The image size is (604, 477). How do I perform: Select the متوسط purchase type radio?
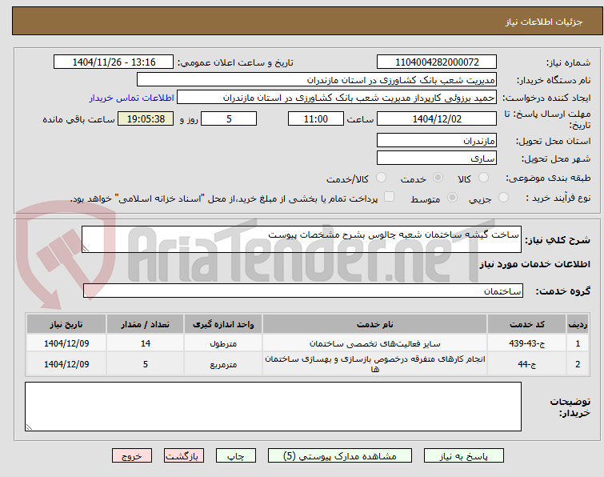tap(452, 198)
